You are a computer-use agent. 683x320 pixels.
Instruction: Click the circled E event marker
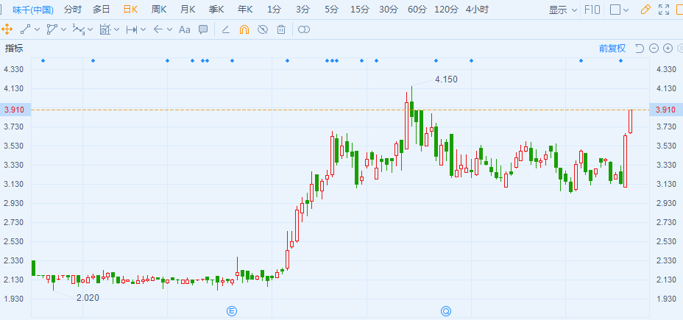point(232,311)
